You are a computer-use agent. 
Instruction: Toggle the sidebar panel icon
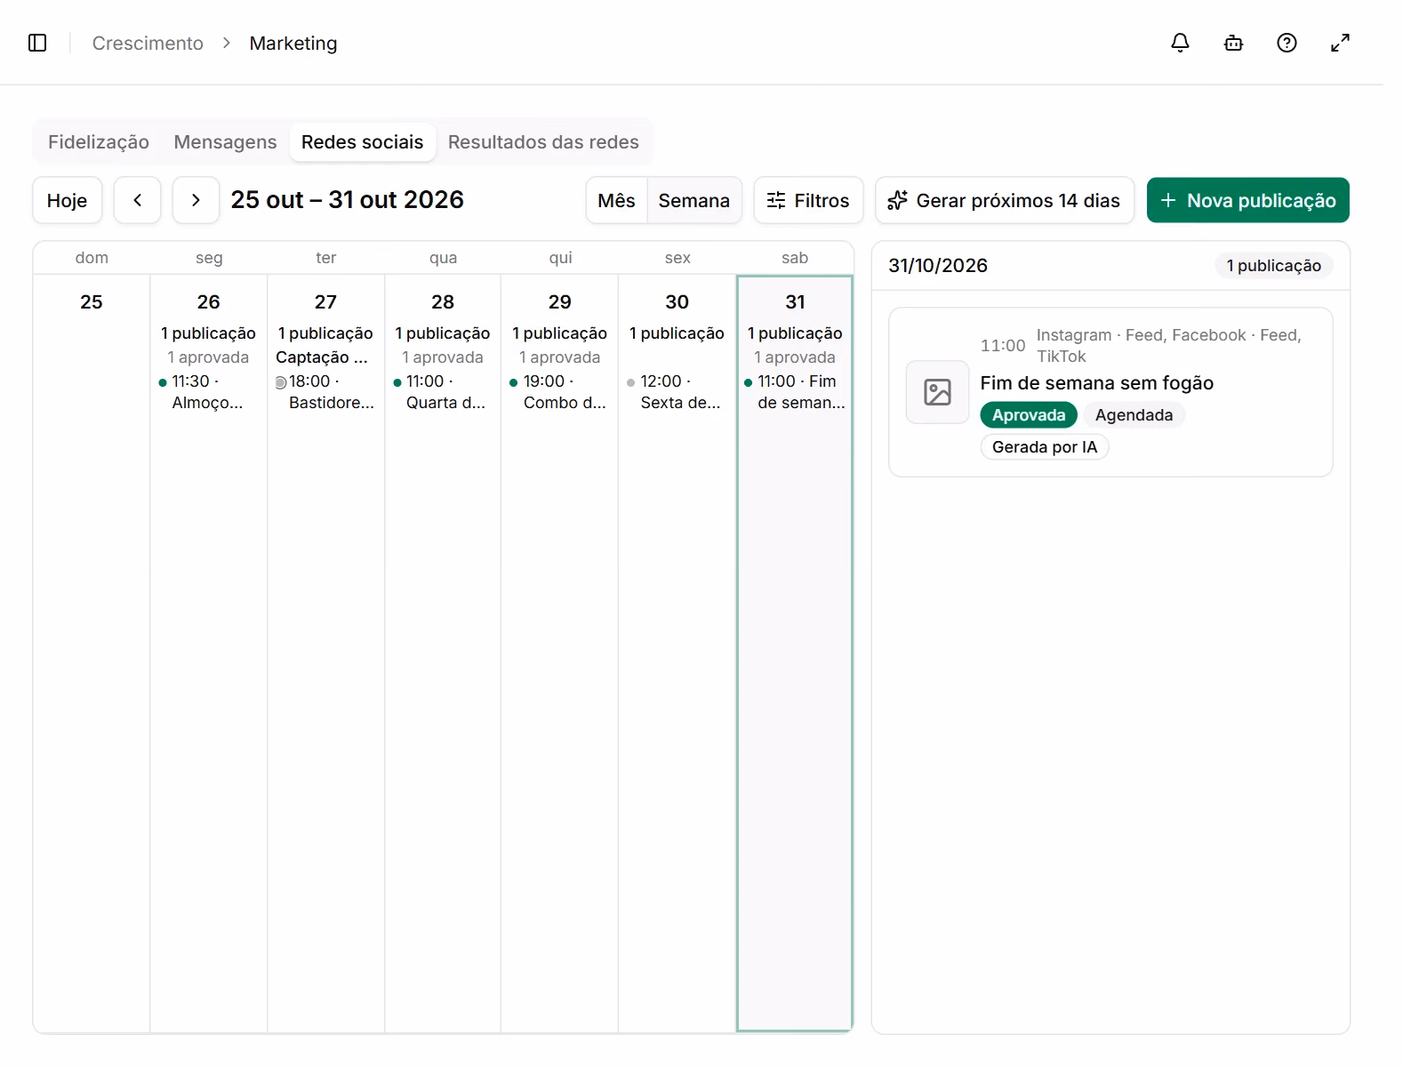(x=37, y=43)
